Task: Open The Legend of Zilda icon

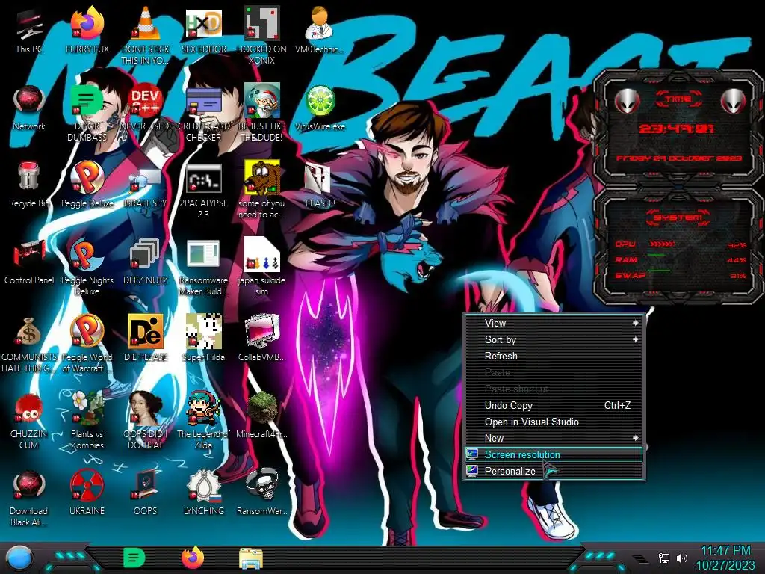Action: click(203, 409)
